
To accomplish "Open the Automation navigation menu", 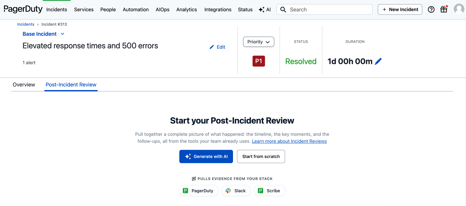I will point(136,10).
